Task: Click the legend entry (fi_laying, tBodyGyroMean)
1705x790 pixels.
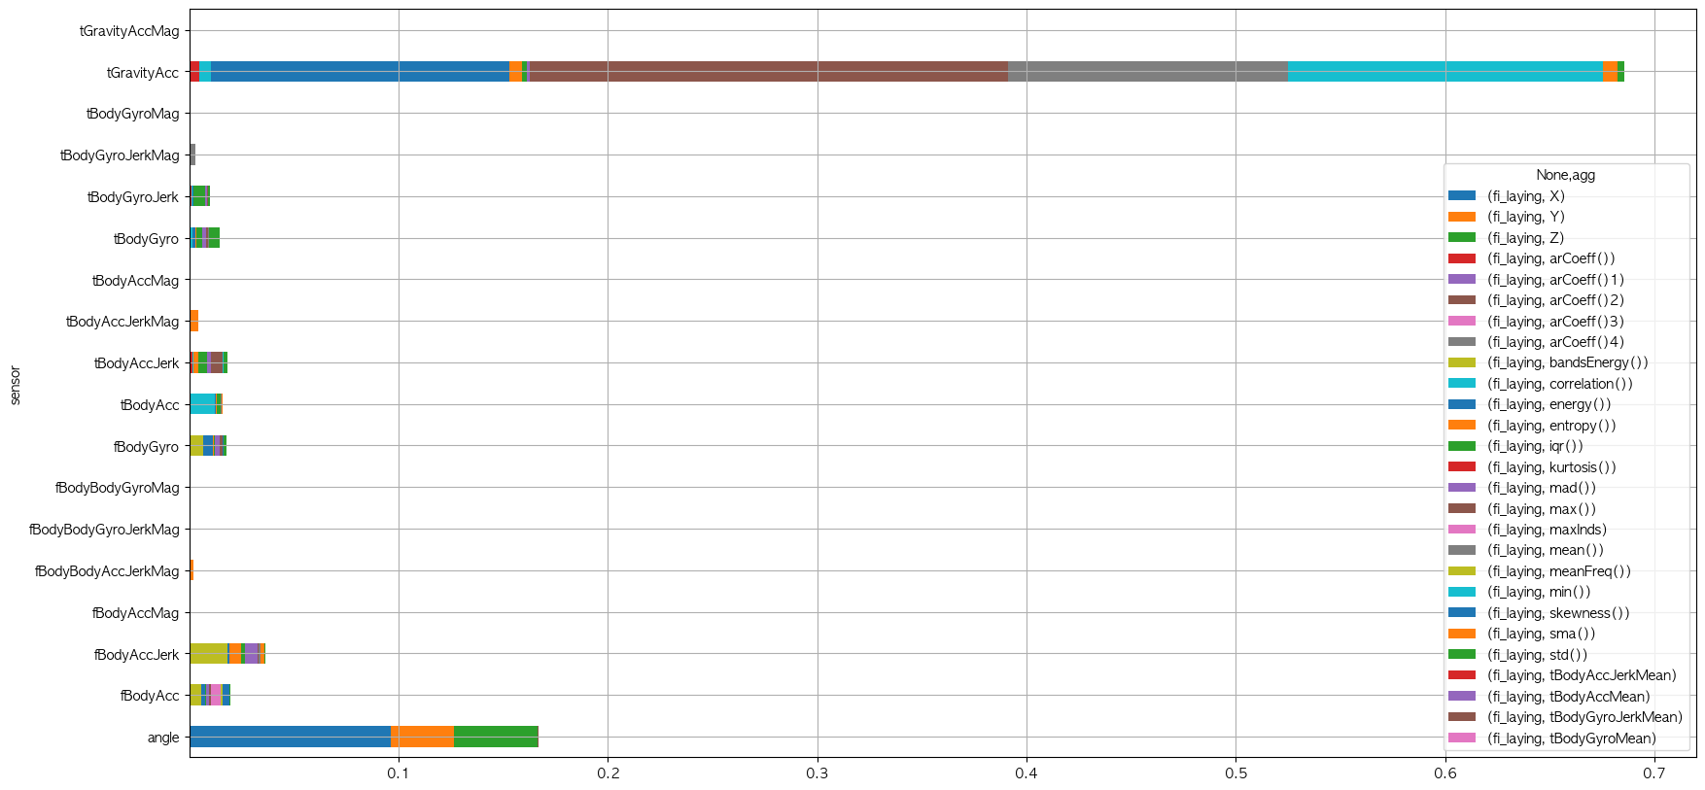Action: point(1571,738)
